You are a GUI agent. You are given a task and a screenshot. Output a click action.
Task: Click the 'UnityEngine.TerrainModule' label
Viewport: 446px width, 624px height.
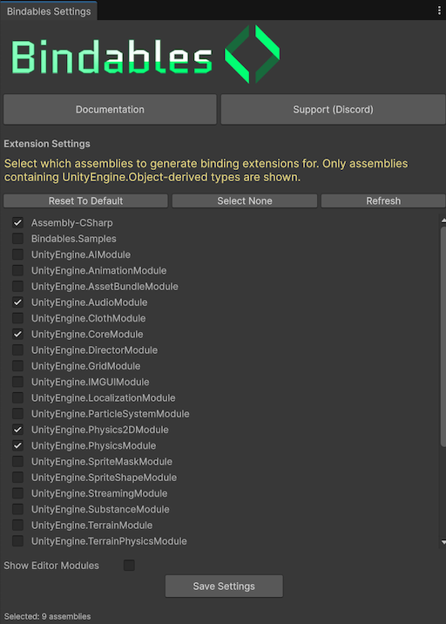pos(91,526)
